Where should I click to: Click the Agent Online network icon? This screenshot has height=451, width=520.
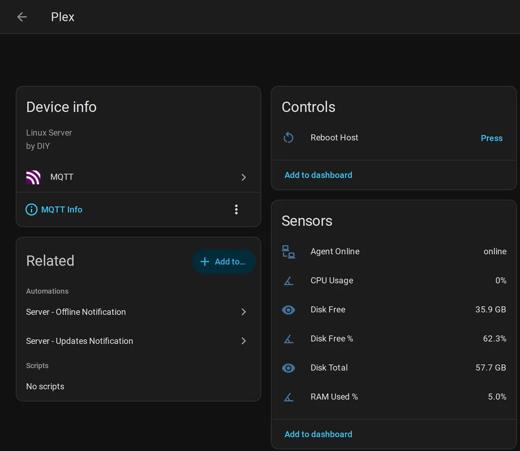coord(289,251)
